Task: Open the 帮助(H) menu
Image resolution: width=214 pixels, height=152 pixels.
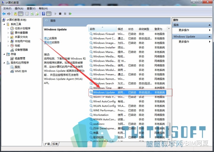Action: pyautogui.click(x=43, y=9)
